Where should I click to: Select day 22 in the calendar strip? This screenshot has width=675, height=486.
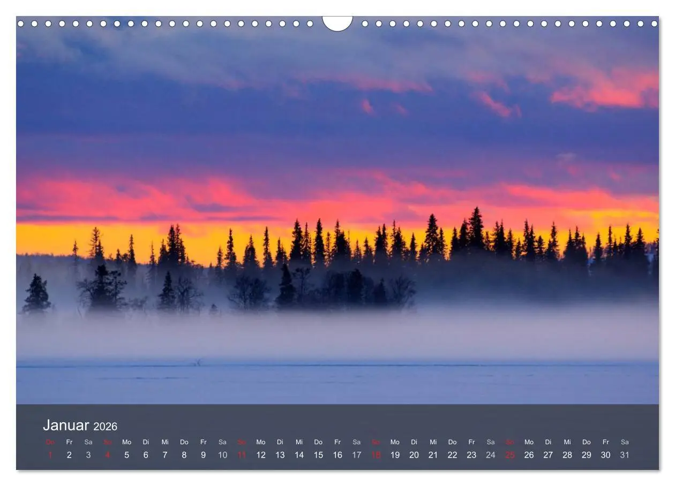pos(452,455)
